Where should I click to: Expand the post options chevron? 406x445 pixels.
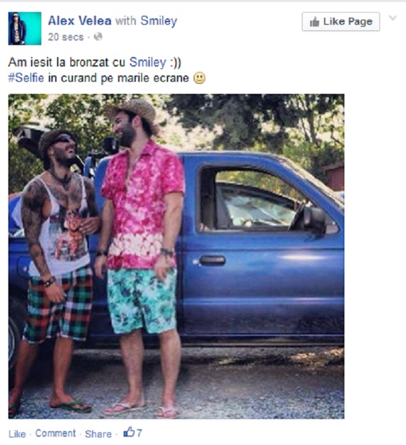pos(393,18)
